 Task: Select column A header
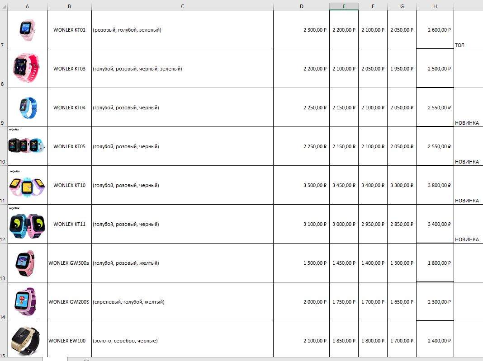[x=28, y=6]
